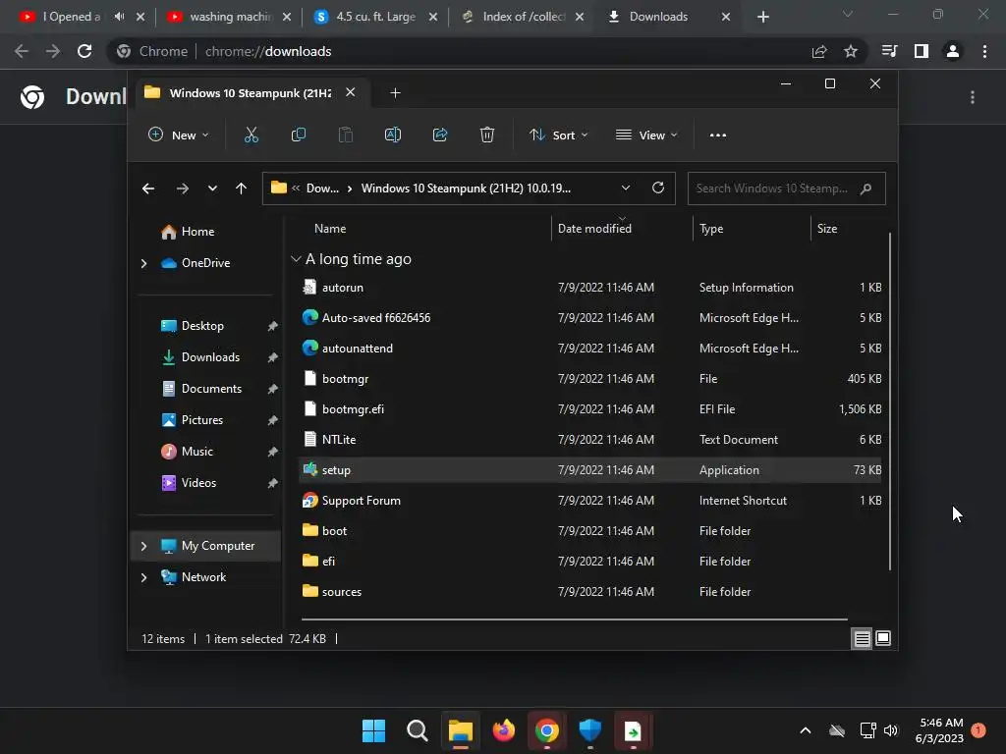Click the Explorer vertical scrollbar
The width and height of the screenshot is (1006, 754).
click(890, 401)
